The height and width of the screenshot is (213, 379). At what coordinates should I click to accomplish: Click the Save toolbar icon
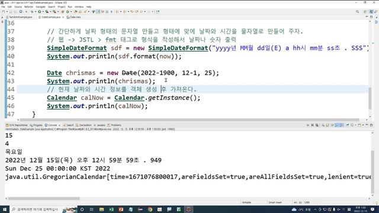[11, 12]
